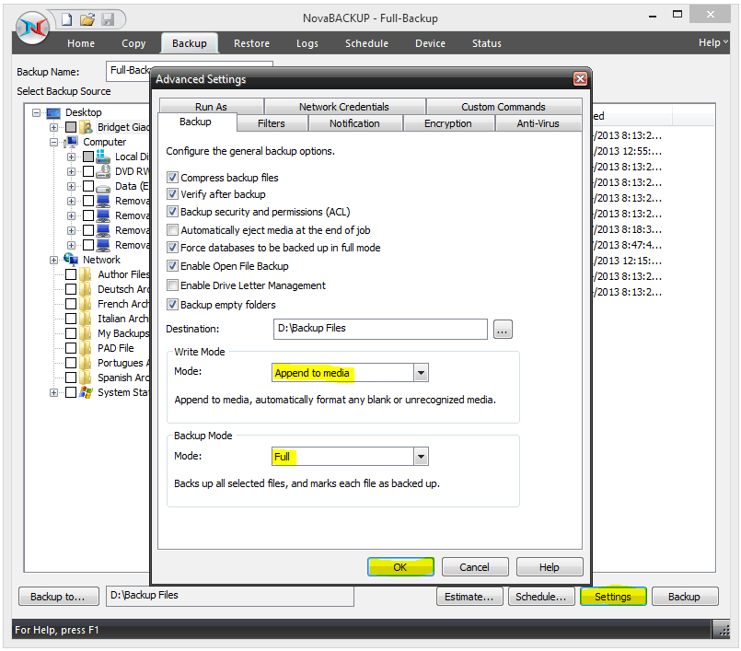Open the Logs main tab
This screenshot has width=741, height=651.
(307, 43)
